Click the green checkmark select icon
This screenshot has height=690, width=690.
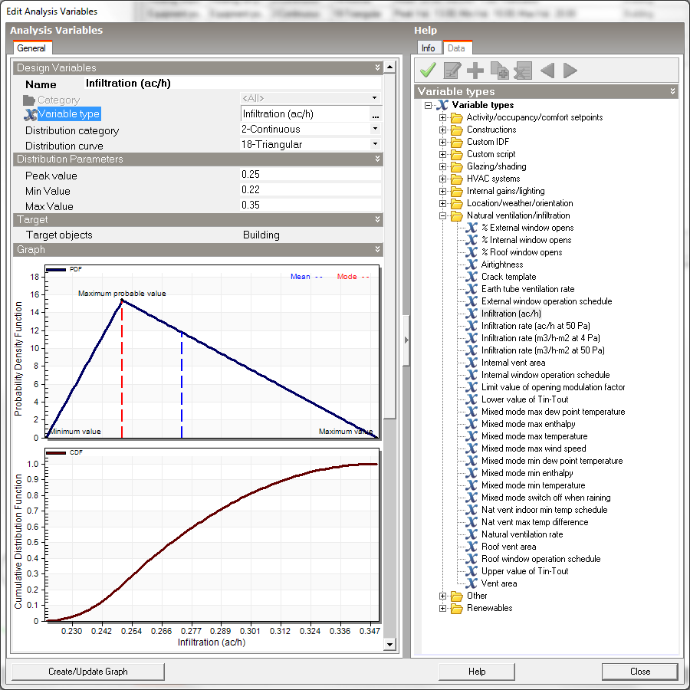point(428,71)
